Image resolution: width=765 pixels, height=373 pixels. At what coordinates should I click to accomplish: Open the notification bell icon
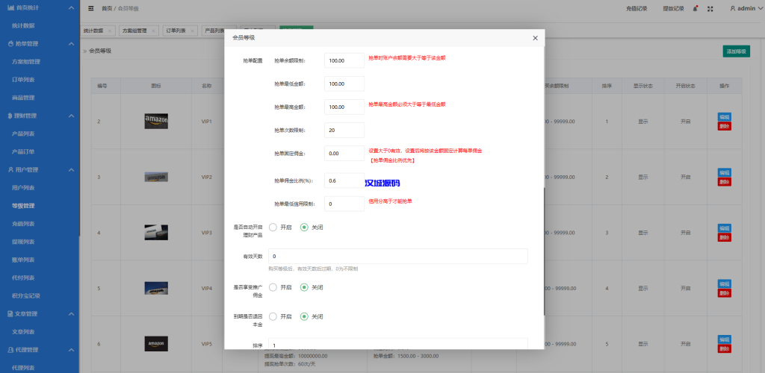click(x=696, y=8)
